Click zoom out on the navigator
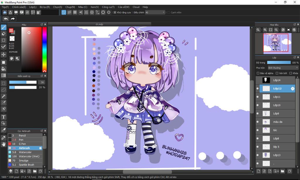The image size is (300, 180). click(x=276, y=30)
